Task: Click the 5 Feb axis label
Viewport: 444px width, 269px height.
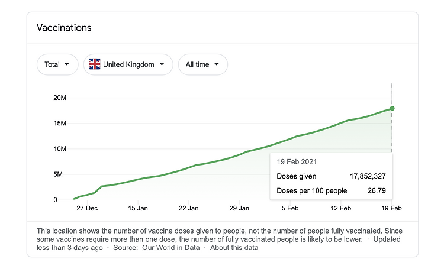Action: click(x=290, y=208)
